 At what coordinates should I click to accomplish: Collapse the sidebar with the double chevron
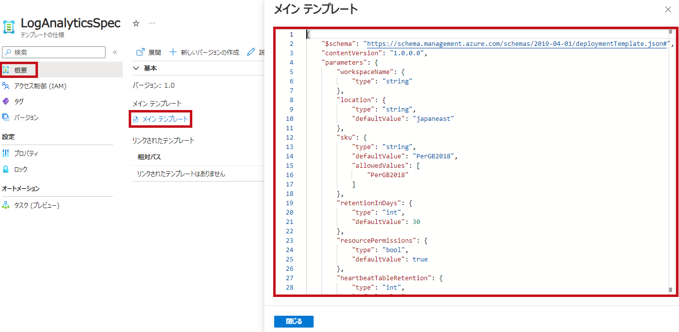pyautogui.click(x=115, y=52)
